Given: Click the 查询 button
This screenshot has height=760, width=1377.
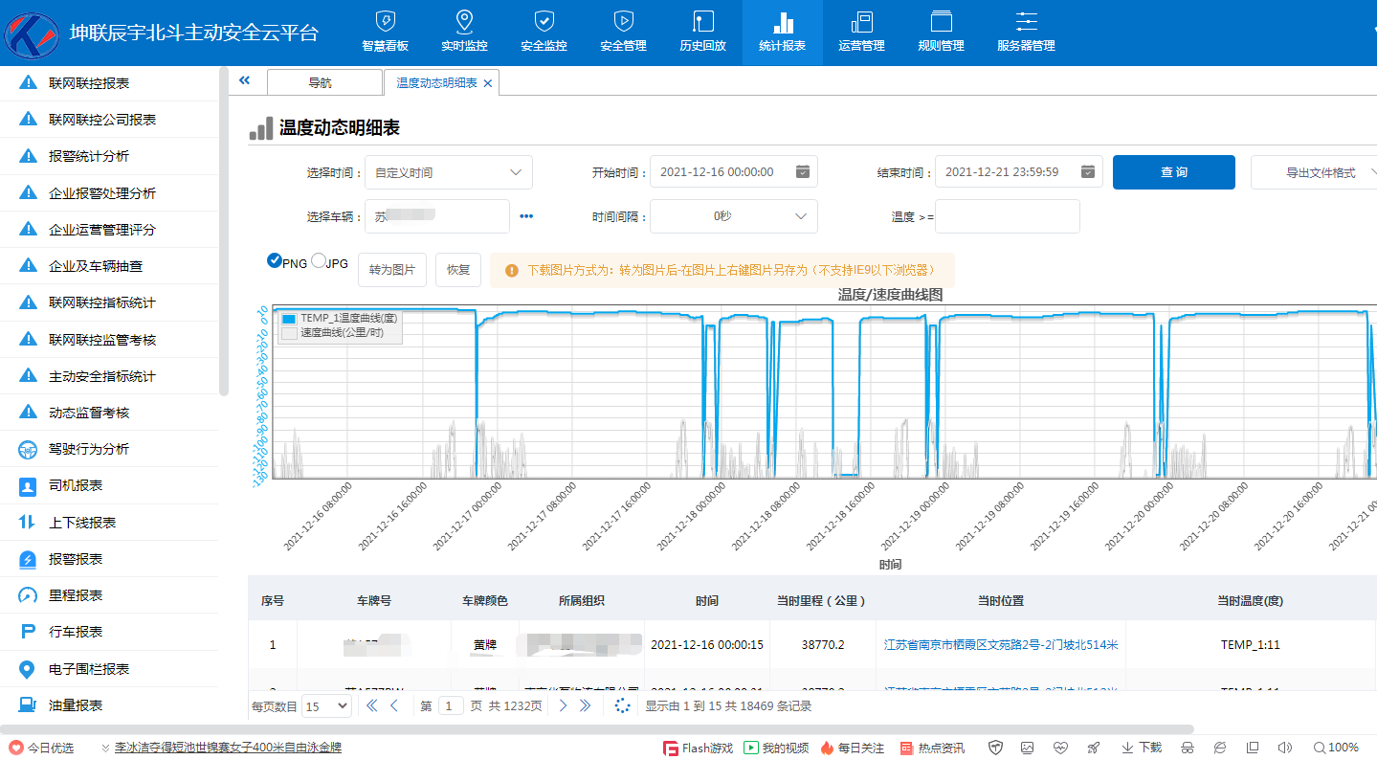Looking at the screenshot, I should (1173, 172).
